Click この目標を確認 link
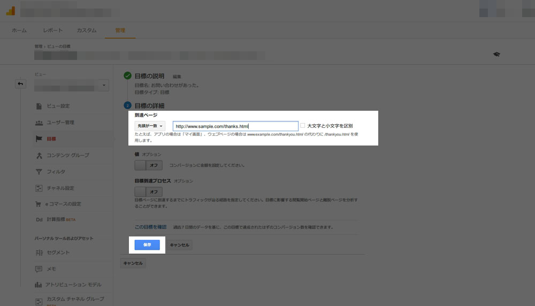 [x=150, y=227]
